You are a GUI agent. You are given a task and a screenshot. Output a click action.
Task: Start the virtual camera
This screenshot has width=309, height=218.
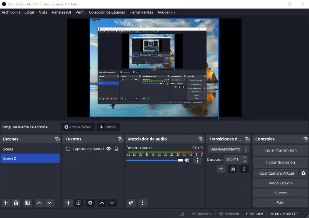[275, 173]
